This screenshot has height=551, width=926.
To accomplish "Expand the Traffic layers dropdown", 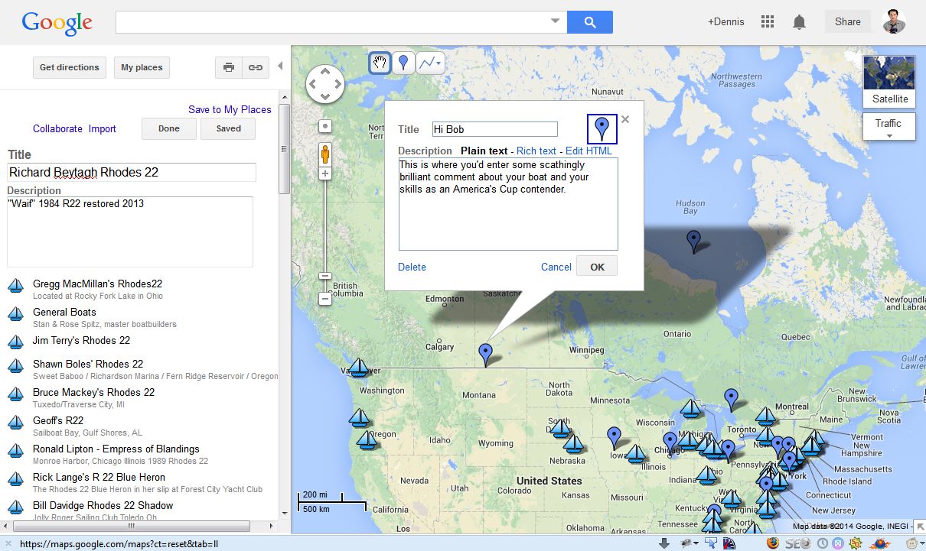I will (889, 127).
